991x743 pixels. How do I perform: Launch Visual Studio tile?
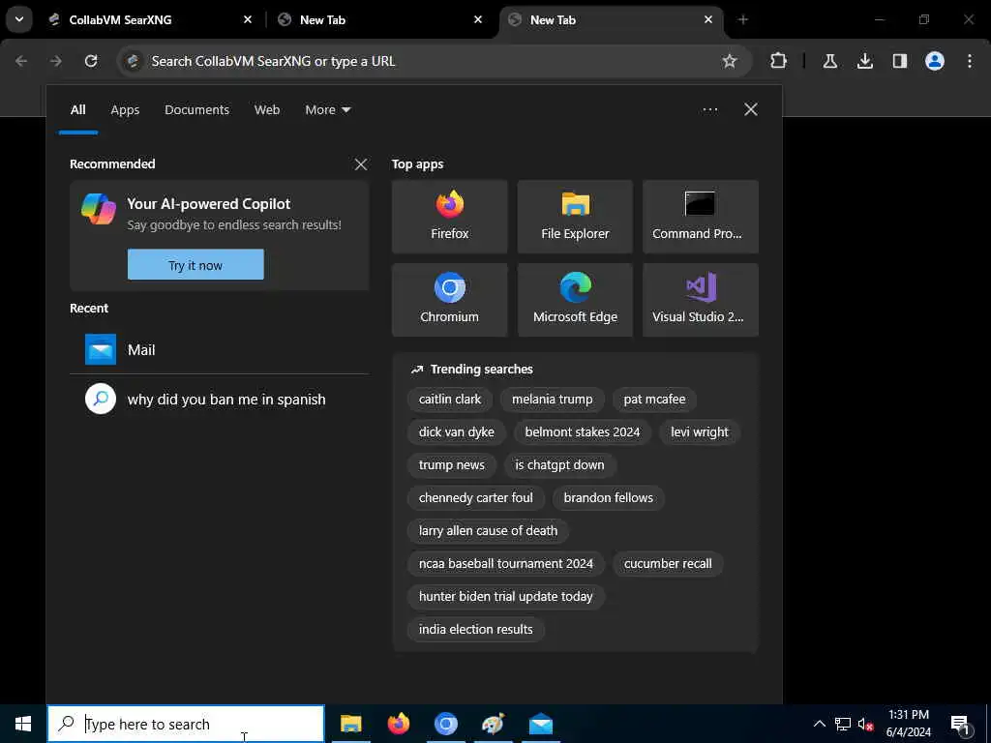(x=701, y=300)
